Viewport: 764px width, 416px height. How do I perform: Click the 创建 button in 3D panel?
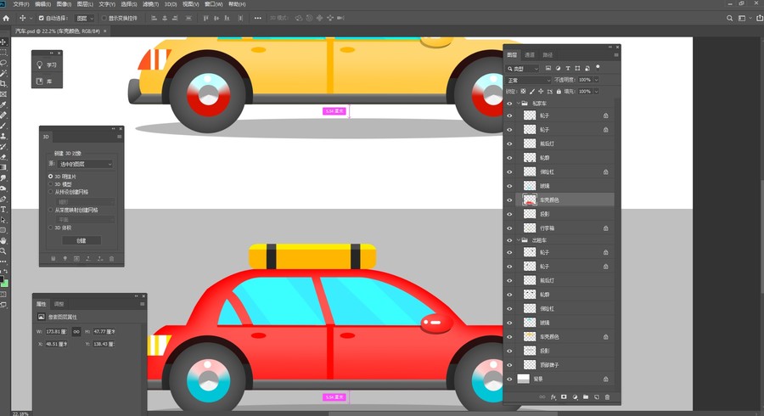(81, 240)
